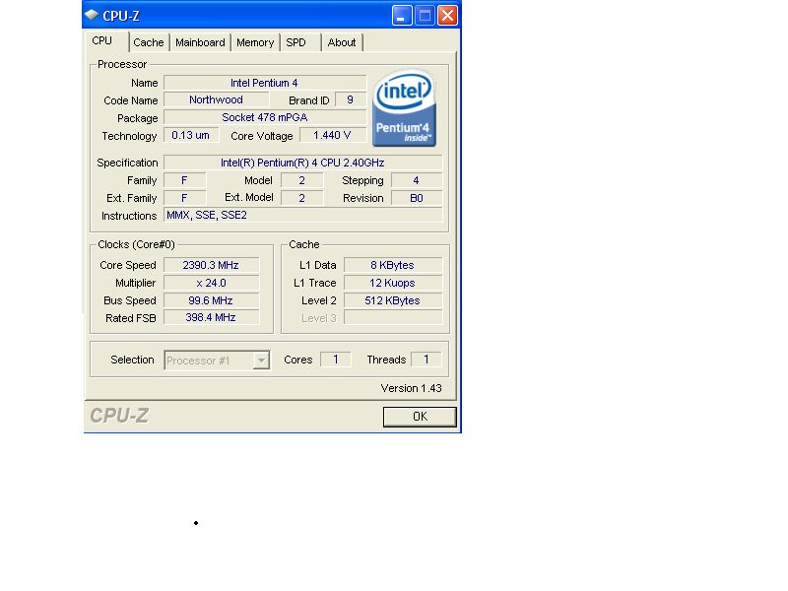Click the Instructions field MMX, SSE, SSE2

tap(303, 215)
